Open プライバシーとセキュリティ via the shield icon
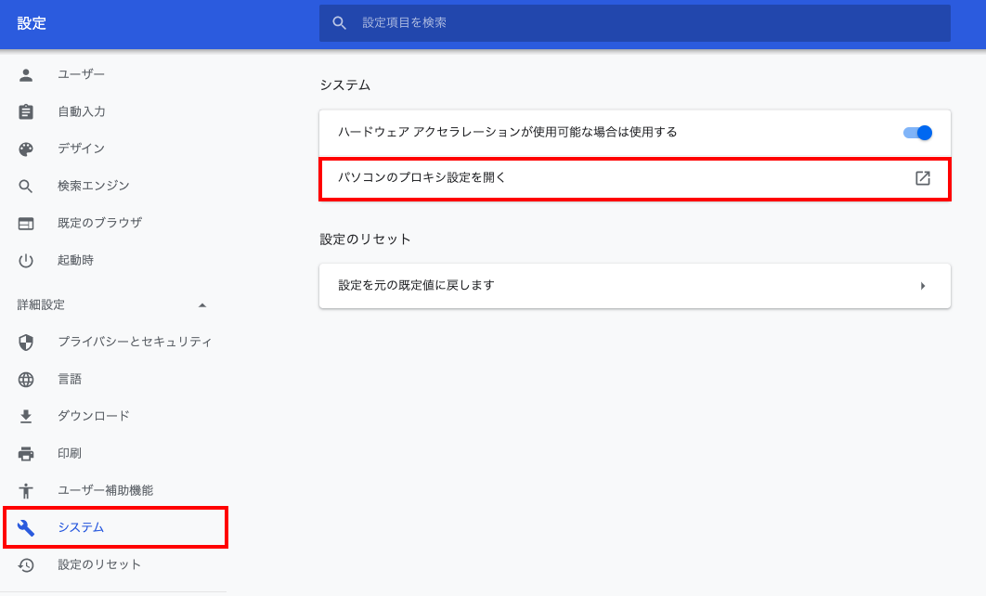The width and height of the screenshot is (986, 596). 26,342
